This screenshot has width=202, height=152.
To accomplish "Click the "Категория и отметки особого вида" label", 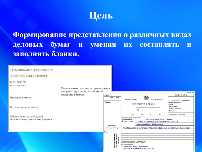I will 131,119.
